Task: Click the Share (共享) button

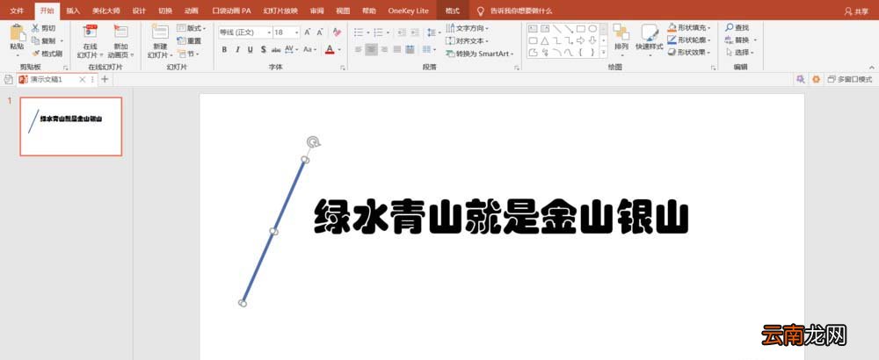Action: [x=856, y=11]
